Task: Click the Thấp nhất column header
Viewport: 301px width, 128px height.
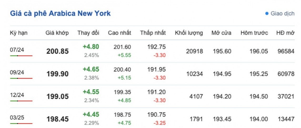Action: (x=153, y=33)
